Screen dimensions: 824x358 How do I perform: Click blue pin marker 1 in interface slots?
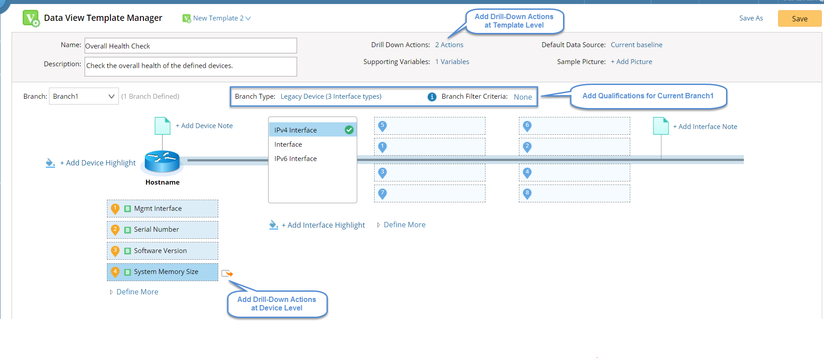point(382,147)
